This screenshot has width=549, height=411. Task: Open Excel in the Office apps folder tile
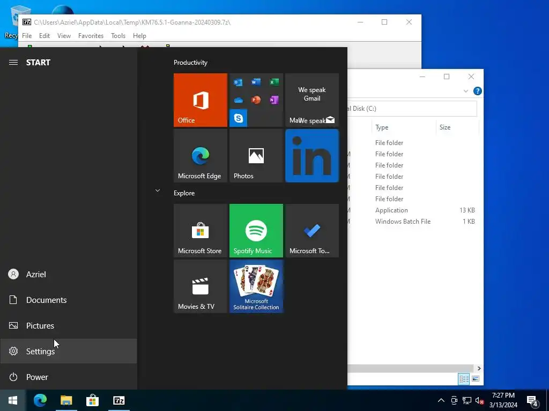[274, 82]
